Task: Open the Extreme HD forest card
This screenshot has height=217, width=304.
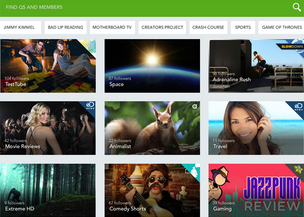Action: click(x=48, y=190)
